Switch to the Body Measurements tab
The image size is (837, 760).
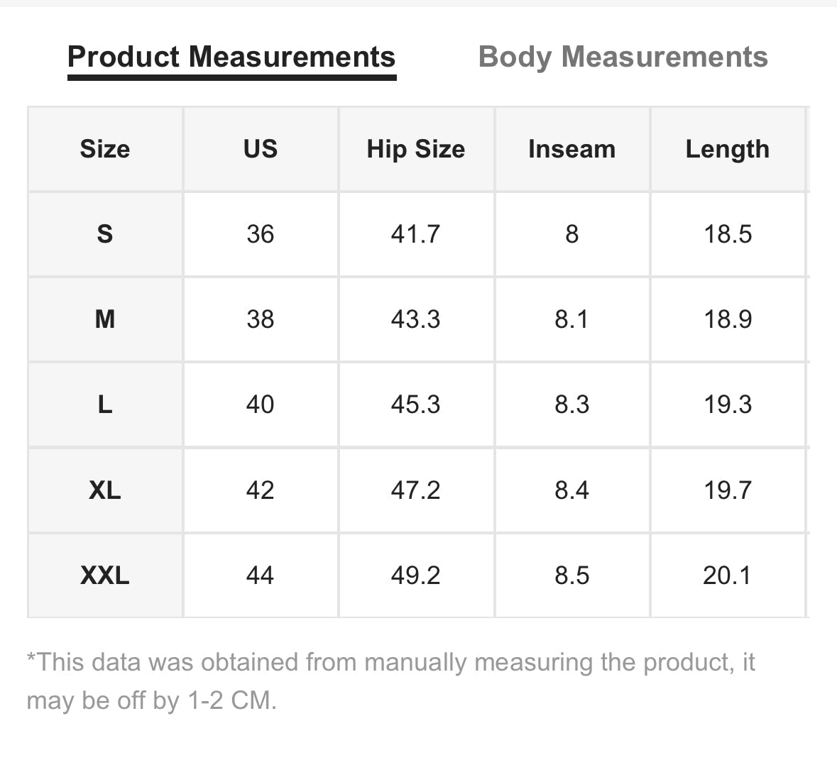pyautogui.click(x=623, y=57)
